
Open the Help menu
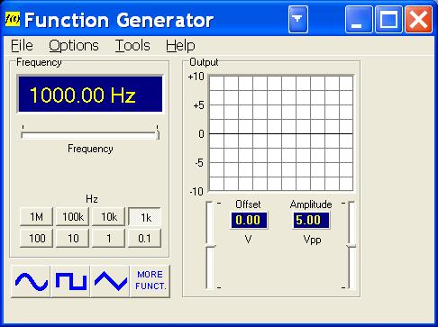[180, 46]
